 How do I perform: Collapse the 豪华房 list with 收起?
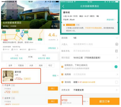point(56,76)
